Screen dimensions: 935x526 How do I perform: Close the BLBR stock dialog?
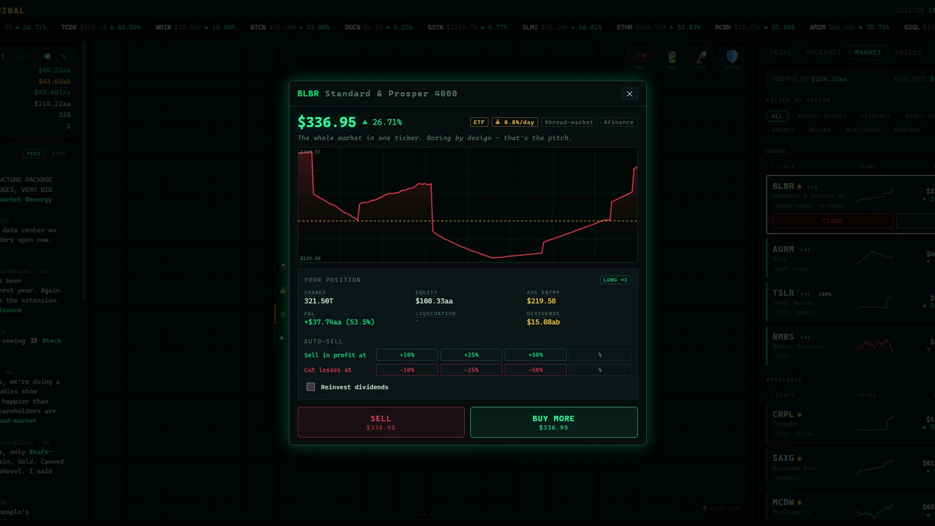[x=630, y=94]
